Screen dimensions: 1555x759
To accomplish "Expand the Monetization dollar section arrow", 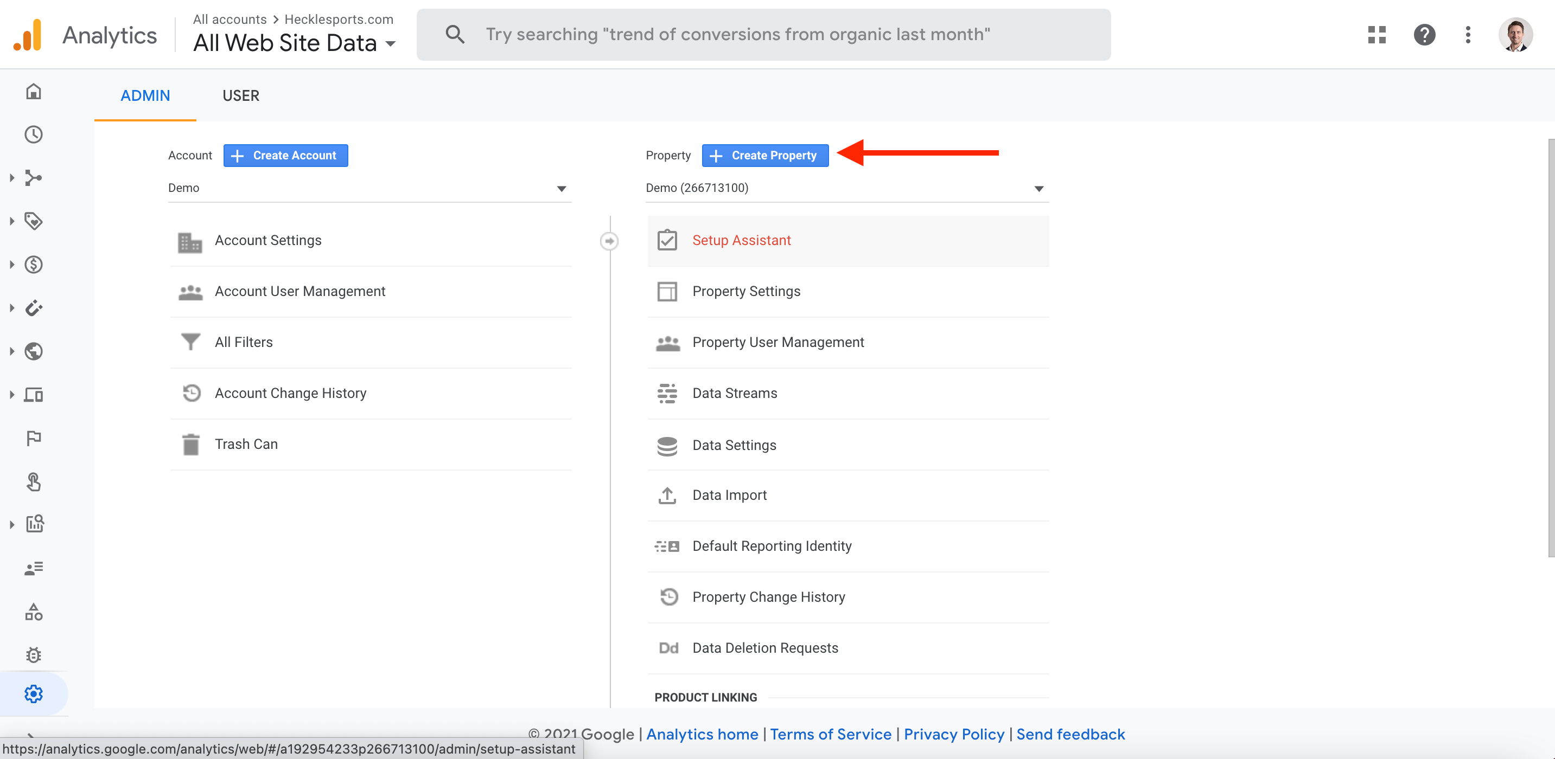I will click(12, 264).
